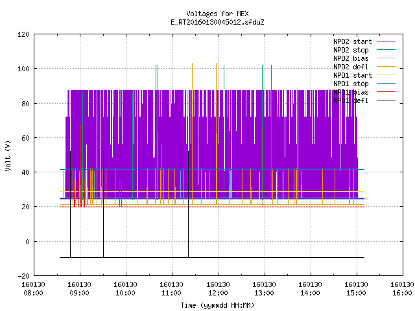The image size is (415, 311).
Task: Click the x-axis tick label 10:00
Action: click(x=125, y=293)
